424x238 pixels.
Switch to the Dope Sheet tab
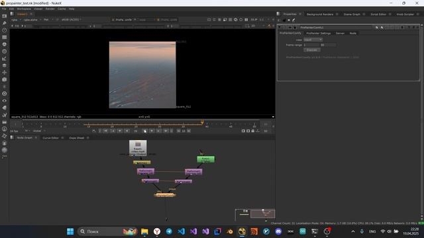coord(77,138)
